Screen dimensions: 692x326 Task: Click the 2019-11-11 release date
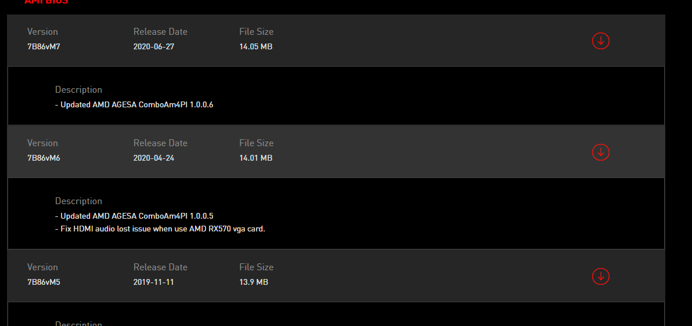[154, 282]
